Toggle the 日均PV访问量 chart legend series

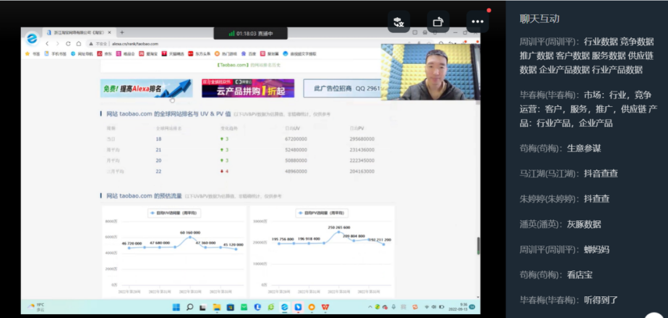[322, 213]
